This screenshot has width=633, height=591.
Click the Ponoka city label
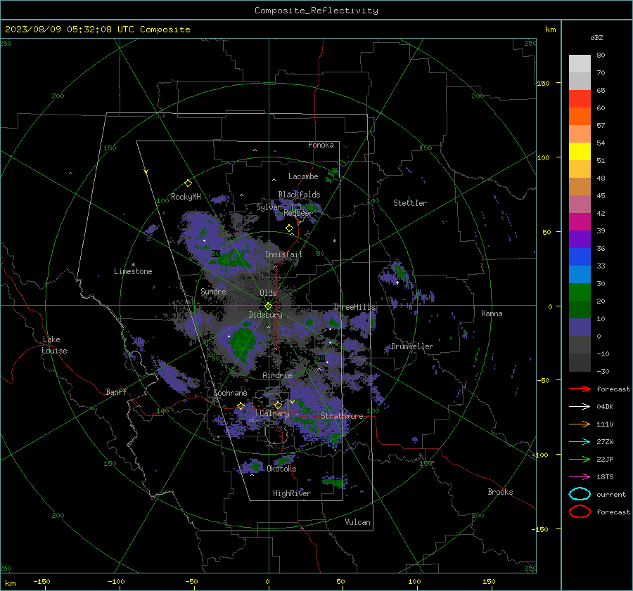tap(321, 145)
